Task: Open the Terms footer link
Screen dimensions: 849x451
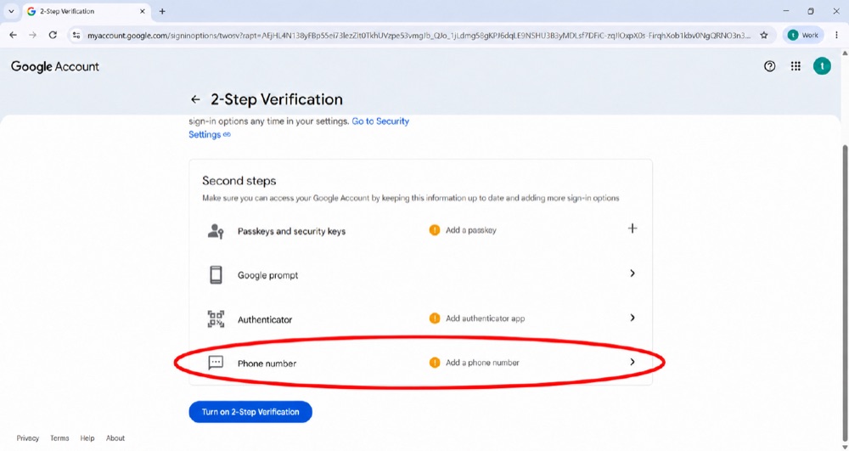Action: click(59, 438)
